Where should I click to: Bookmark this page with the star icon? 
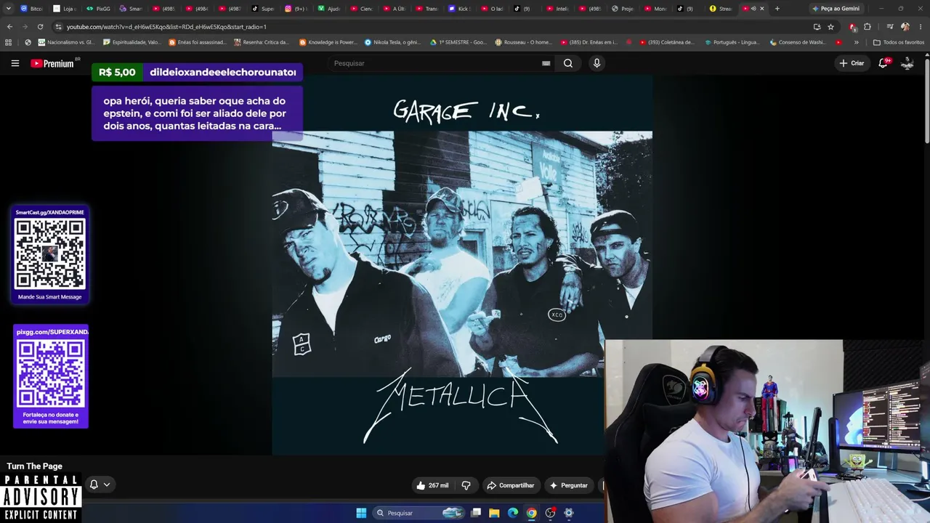(830, 27)
